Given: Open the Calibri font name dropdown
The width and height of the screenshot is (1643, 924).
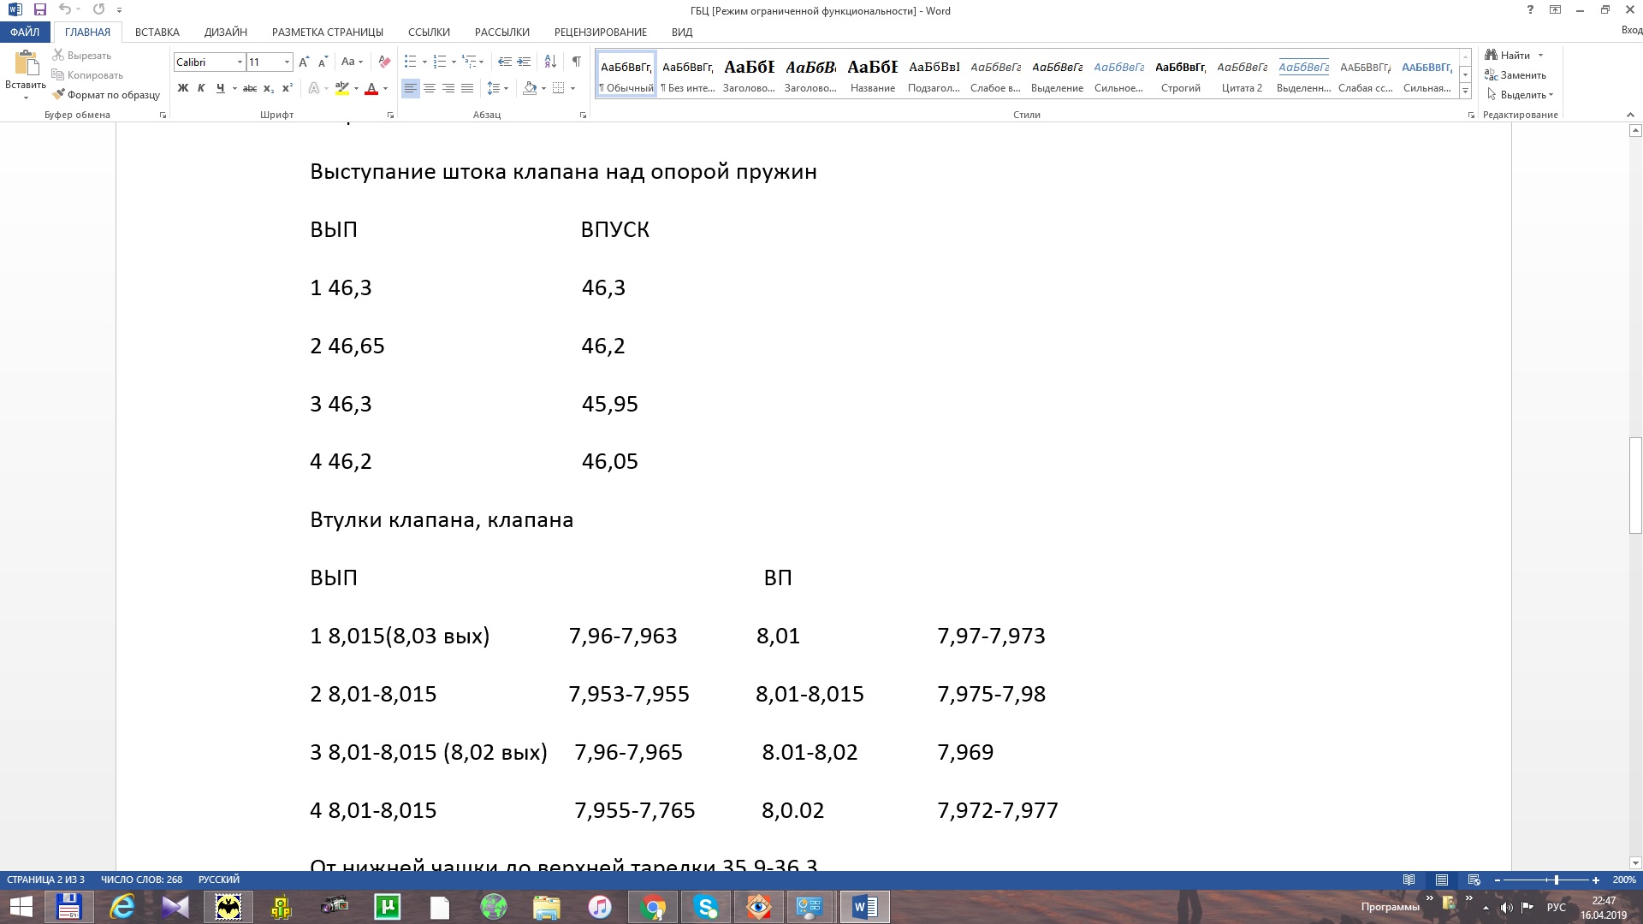Looking at the screenshot, I should (x=240, y=62).
